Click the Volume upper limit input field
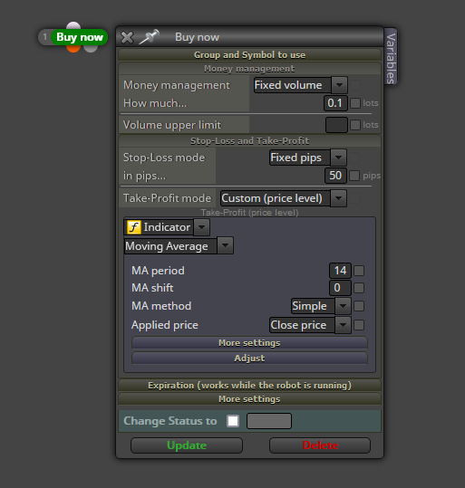 pos(336,125)
